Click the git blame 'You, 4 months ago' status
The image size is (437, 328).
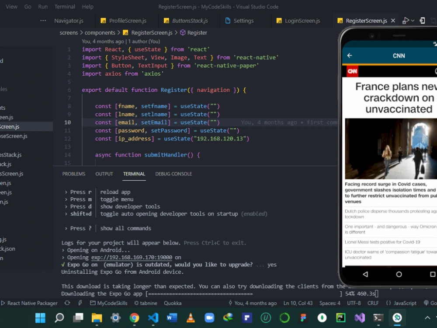point(253,303)
